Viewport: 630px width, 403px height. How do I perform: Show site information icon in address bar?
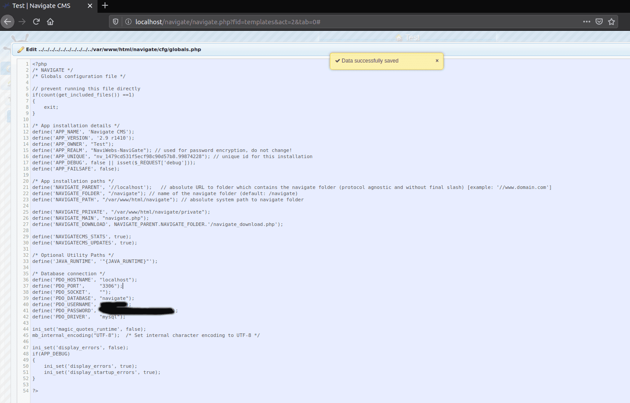(128, 22)
